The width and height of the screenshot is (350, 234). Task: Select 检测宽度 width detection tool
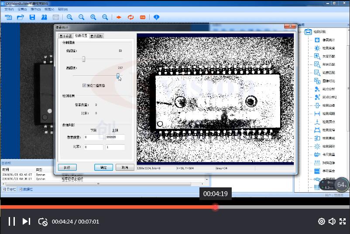click(325, 130)
